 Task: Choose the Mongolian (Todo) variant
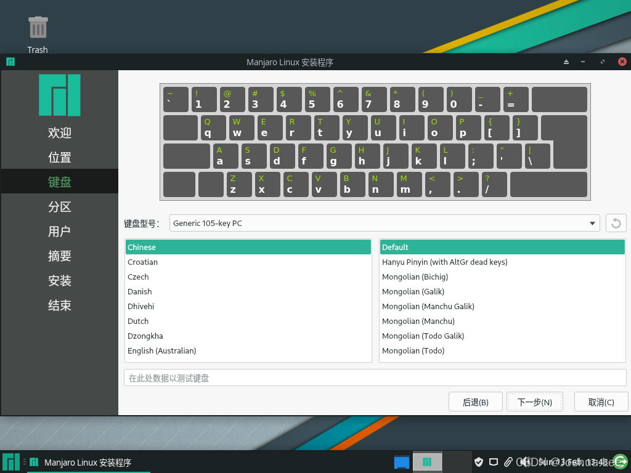(502, 350)
